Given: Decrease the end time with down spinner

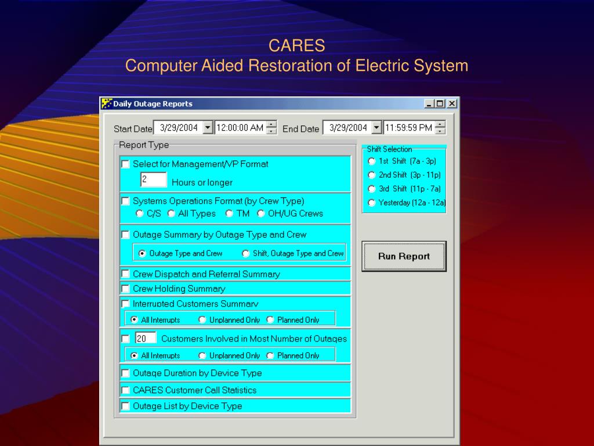Looking at the screenshot, I should click(440, 131).
